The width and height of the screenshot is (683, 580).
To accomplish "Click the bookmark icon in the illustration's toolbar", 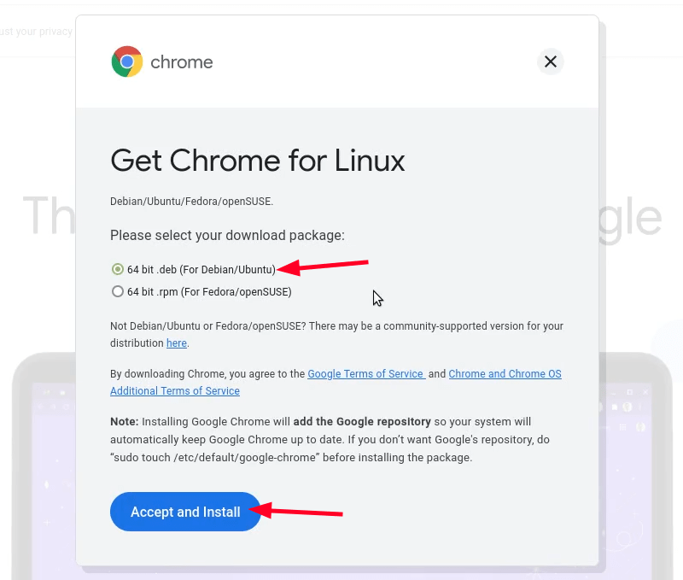I will click(615, 406).
